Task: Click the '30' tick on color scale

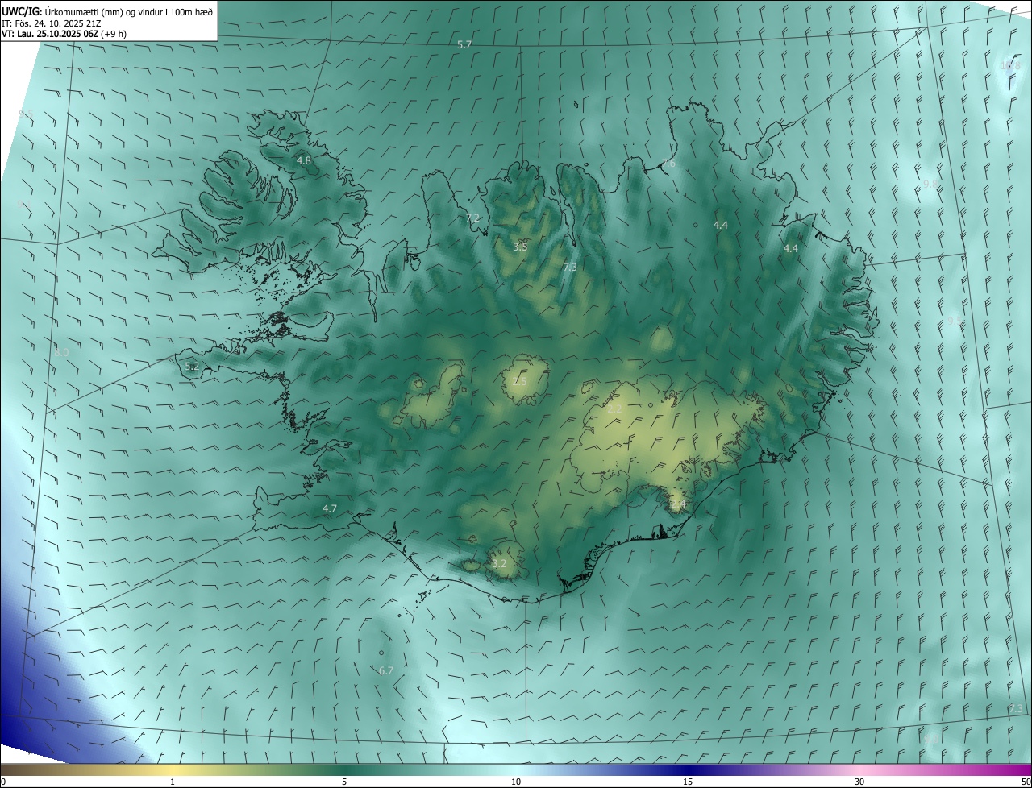Action: click(859, 782)
